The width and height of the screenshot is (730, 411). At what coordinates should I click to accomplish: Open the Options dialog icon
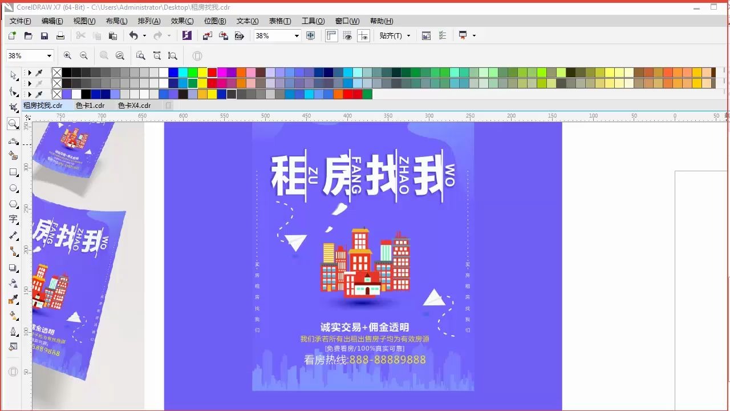pos(442,35)
